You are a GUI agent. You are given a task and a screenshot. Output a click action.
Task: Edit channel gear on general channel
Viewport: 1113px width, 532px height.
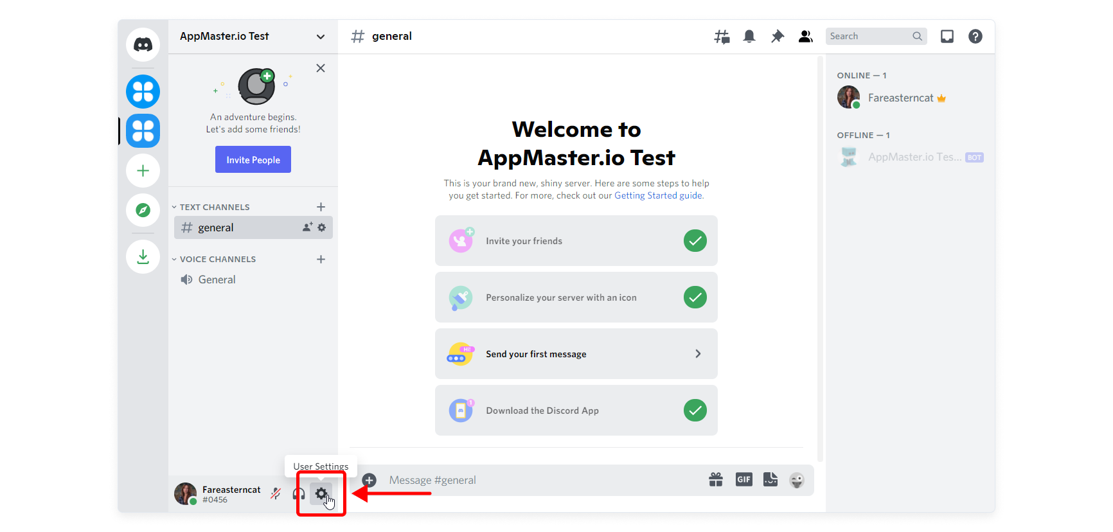322,227
